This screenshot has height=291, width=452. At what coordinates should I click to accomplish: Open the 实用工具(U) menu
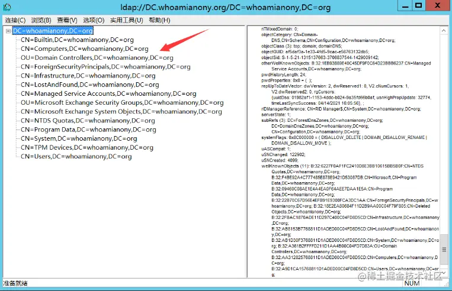coord(127,20)
